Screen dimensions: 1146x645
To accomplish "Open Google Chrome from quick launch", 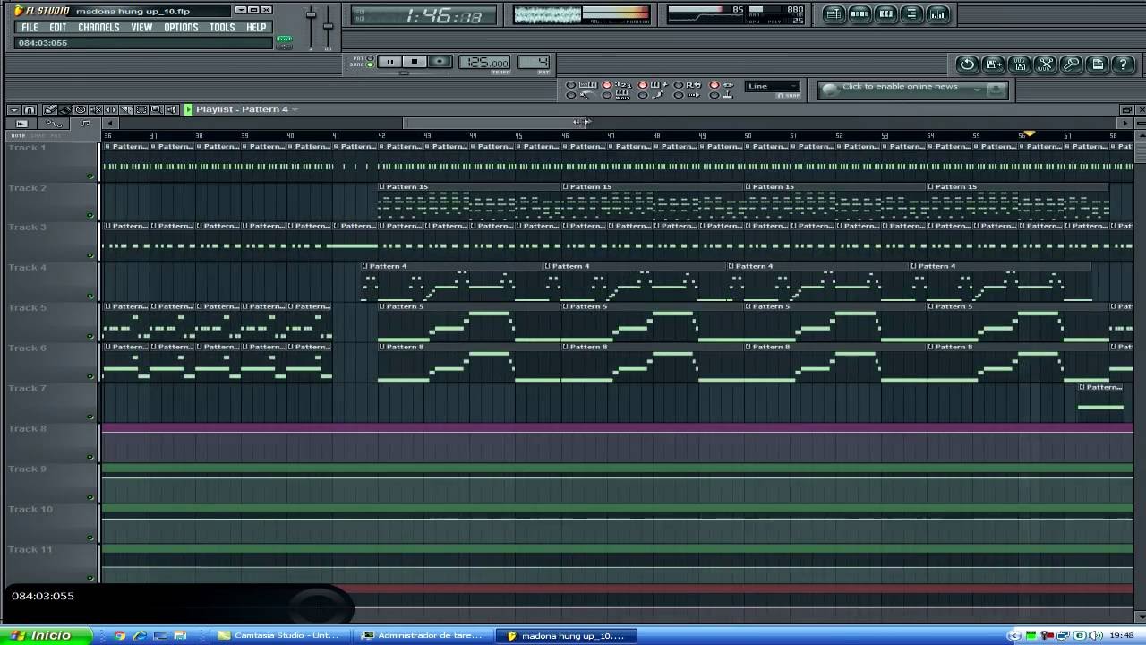I will (120, 635).
